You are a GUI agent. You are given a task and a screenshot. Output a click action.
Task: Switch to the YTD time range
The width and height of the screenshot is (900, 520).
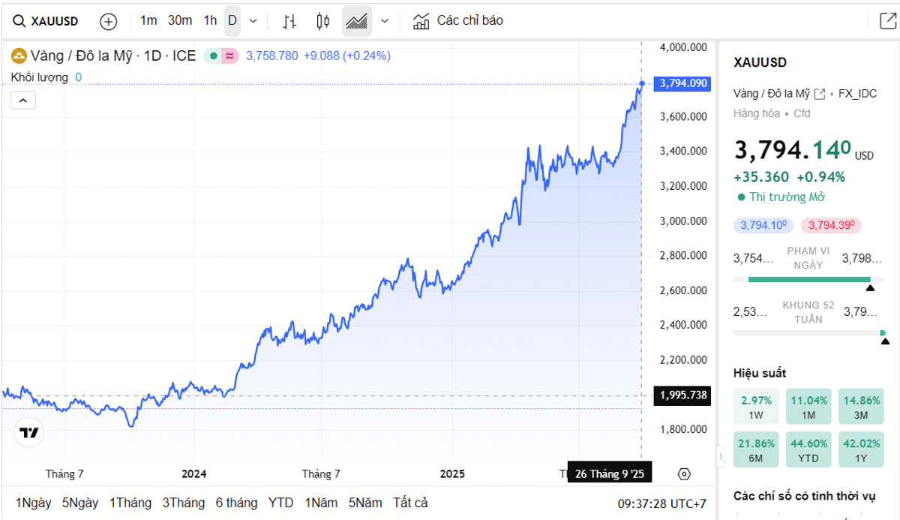280,503
